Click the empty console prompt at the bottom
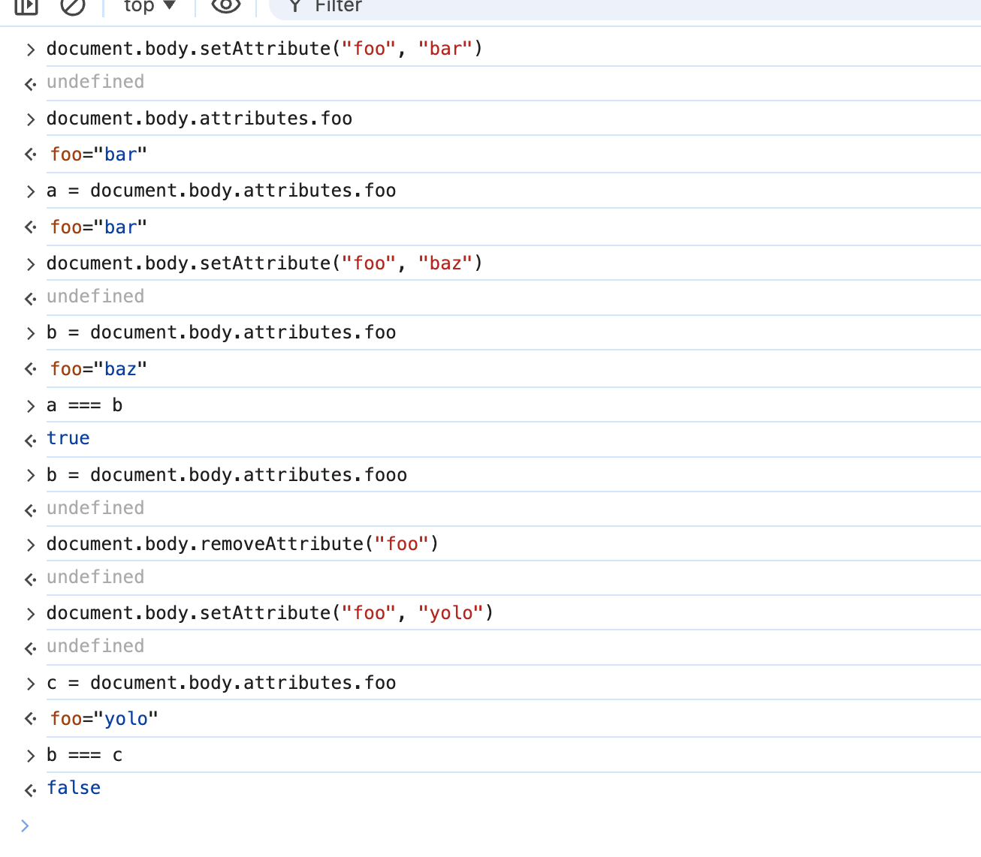Image resolution: width=981 pixels, height=857 pixels. 451,826
